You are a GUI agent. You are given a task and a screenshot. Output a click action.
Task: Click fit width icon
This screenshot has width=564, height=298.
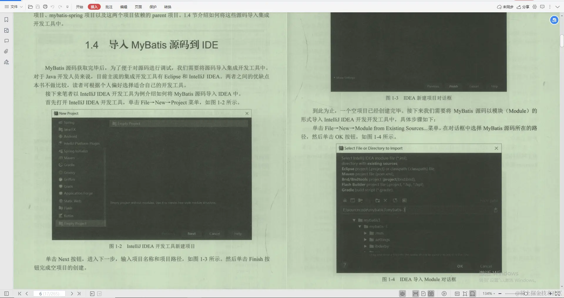(x=473, y=294)
